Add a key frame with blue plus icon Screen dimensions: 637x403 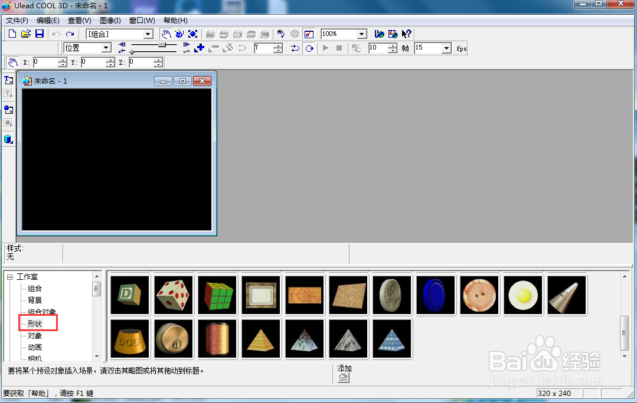pyautogui.click(x=200, y=48)
